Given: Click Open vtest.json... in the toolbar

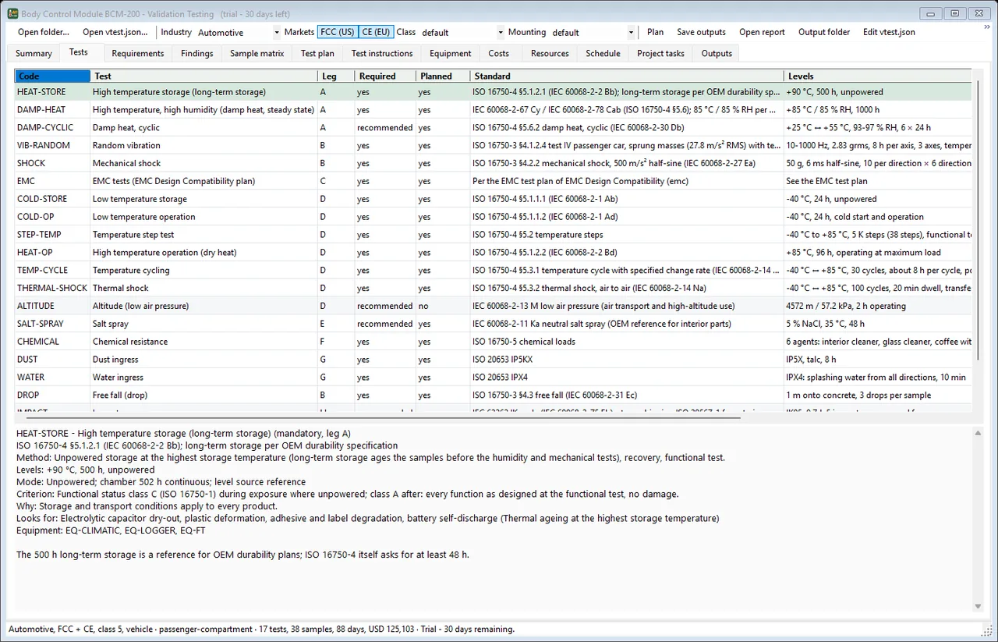Looking at the screenshot, I should click(x=115, y=32).
